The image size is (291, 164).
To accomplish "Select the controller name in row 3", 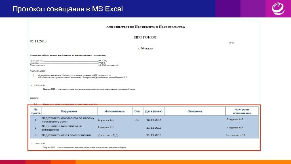I will click(236, 135).
